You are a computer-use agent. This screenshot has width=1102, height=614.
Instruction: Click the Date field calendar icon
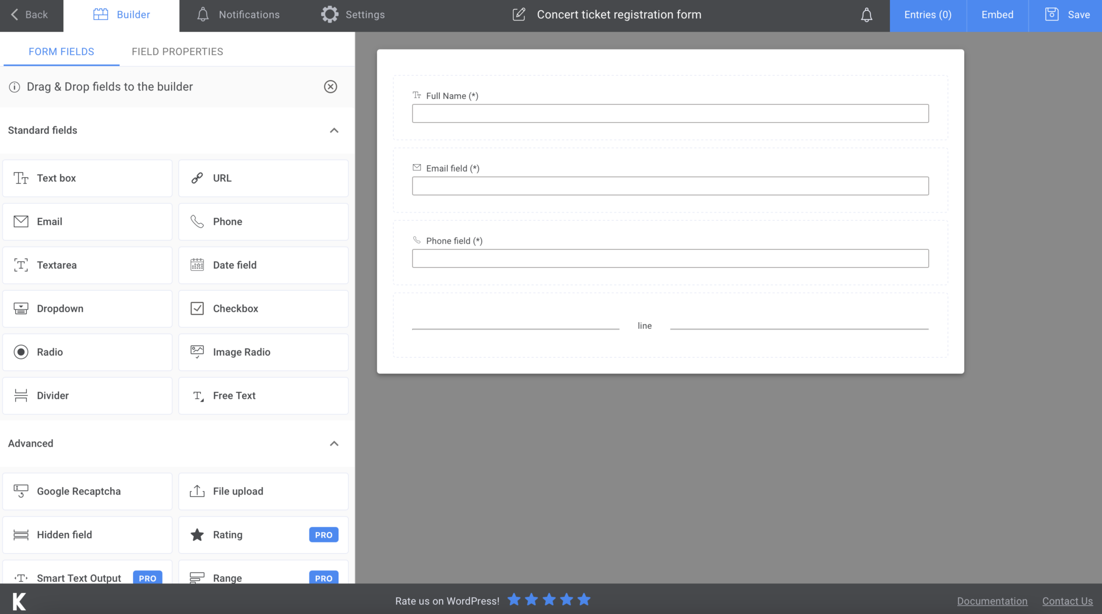(197, 265)
